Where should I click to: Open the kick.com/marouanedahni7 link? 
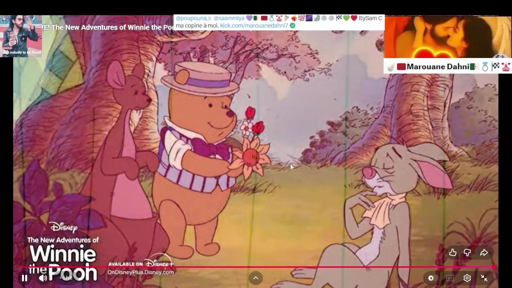tap(254, 25)
